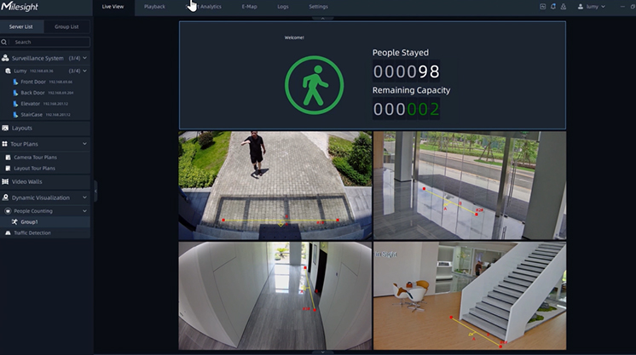Open the notifications bell icon

553,7
